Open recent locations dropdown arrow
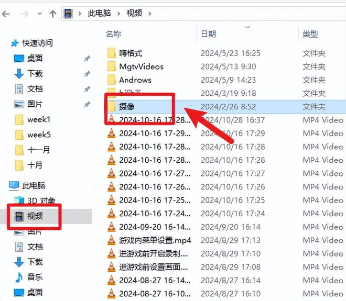 [38, 13]
